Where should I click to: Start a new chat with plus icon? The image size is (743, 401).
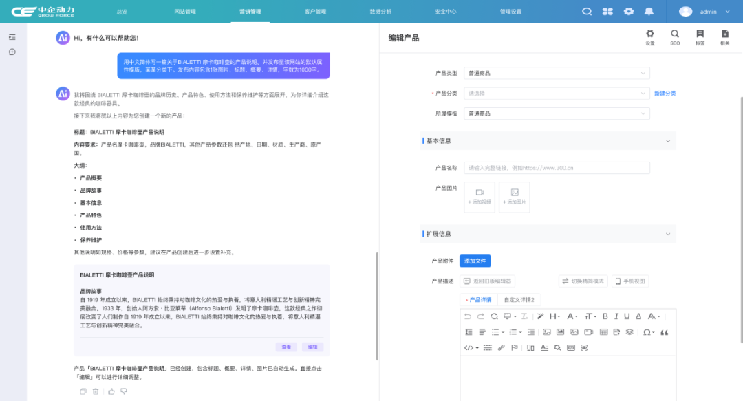coord(12,52)
